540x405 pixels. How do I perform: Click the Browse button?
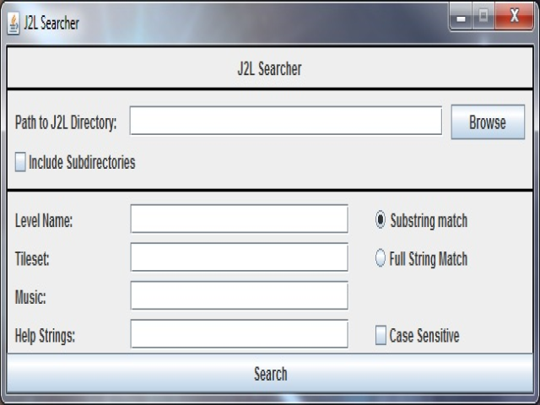click(488, 121)
